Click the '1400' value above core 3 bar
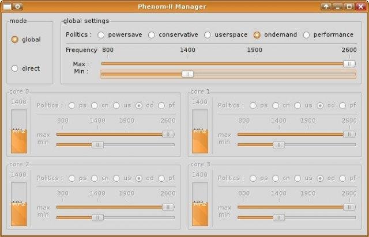Image resolution: width=369 pixels, height=237 pixels. (200, 174)
